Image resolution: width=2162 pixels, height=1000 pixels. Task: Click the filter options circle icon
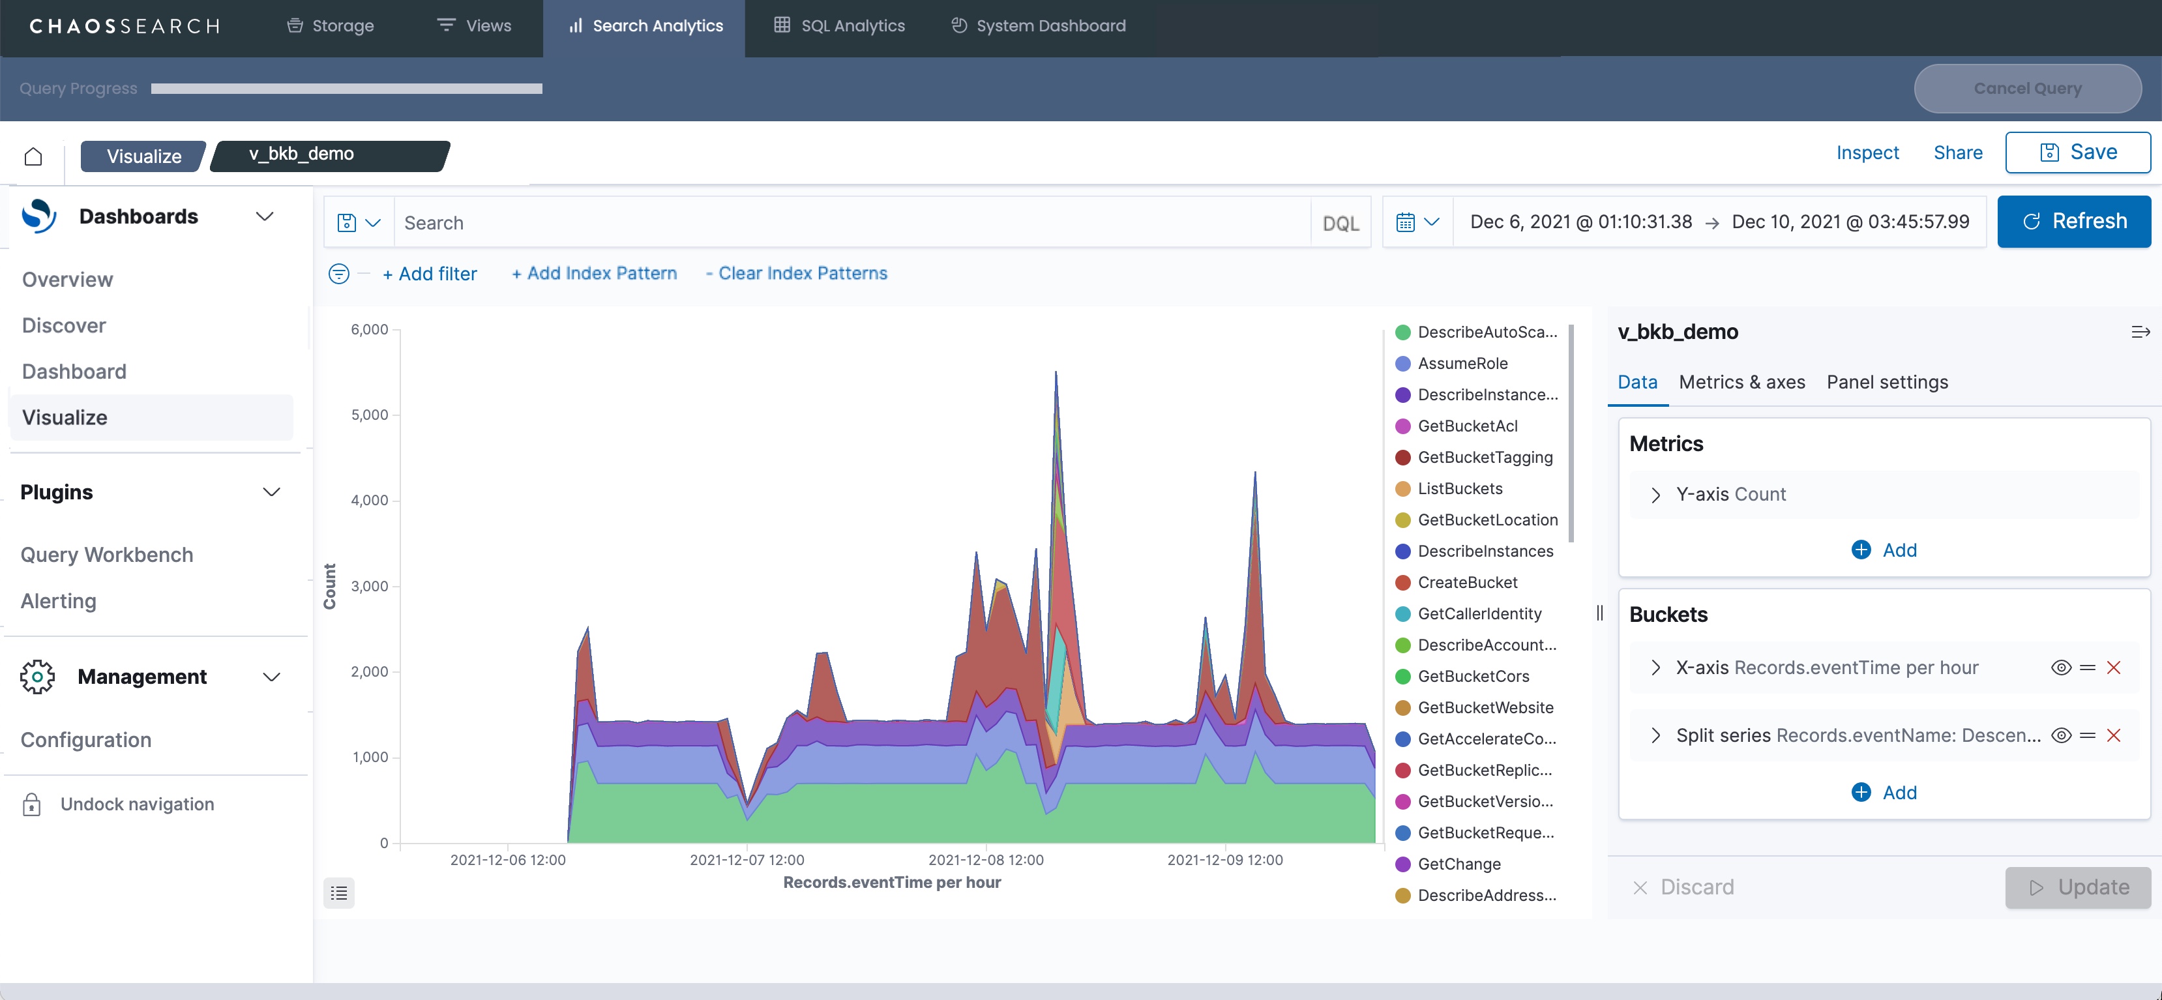[x=338, y=274]
